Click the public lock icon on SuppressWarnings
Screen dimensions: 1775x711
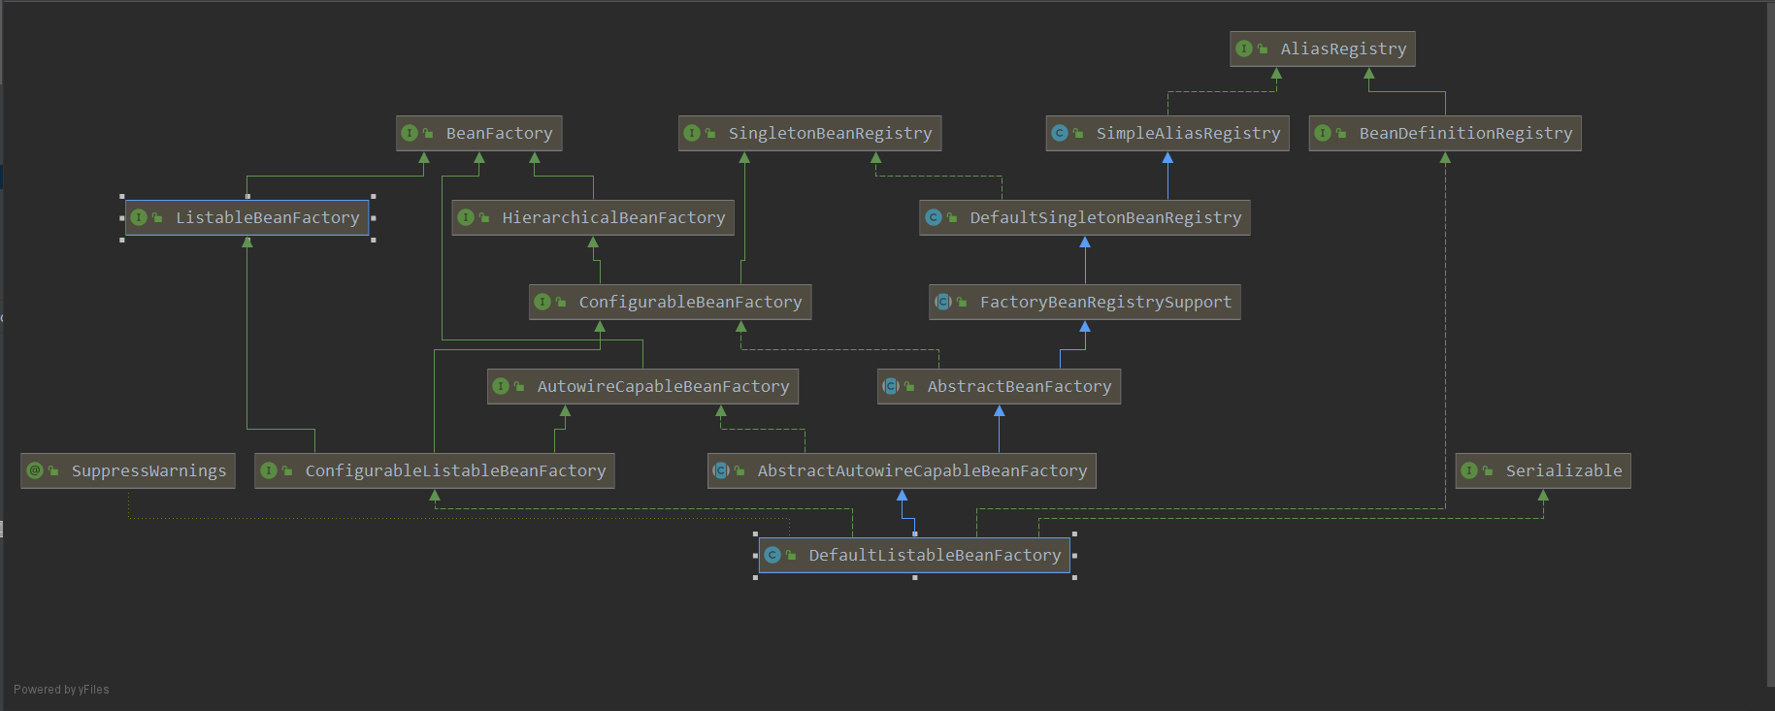[53, 470]
